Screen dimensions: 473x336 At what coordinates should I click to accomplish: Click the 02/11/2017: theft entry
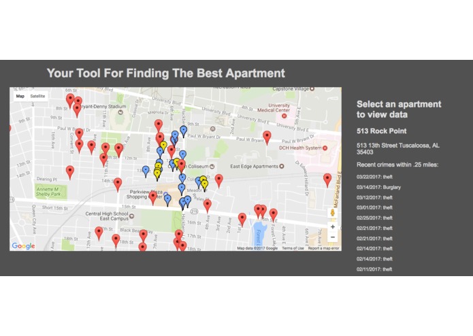(x=374, y=269)
